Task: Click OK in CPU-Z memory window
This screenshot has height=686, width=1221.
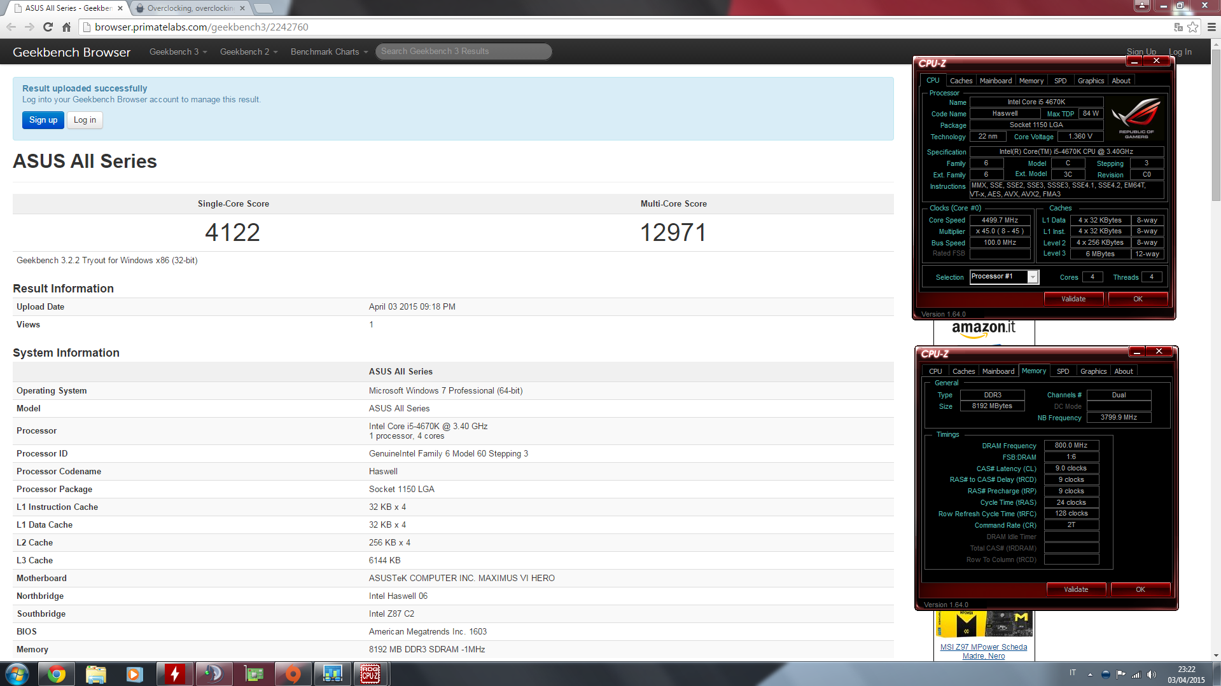Action: tap(1140, 589)
